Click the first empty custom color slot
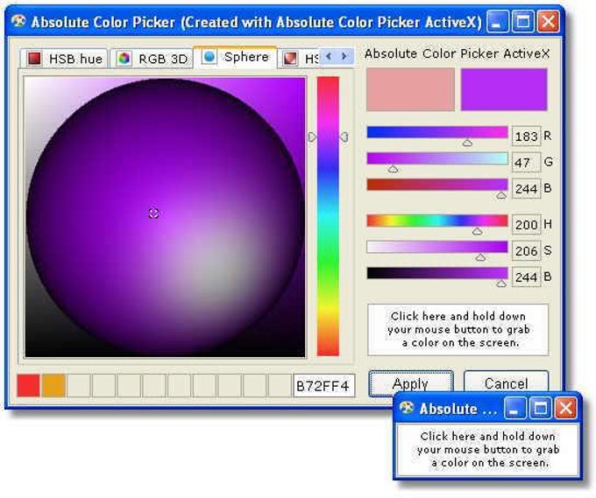The height and width of the screenshot is (498, 596). point(79,385)
